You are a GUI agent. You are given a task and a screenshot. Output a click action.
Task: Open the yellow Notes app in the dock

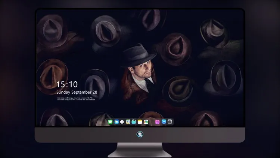(140, 122)
